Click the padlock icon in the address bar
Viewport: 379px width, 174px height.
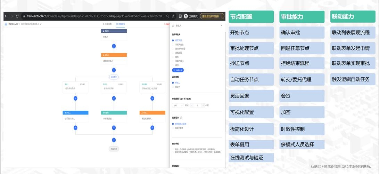[x=24, y=16]
